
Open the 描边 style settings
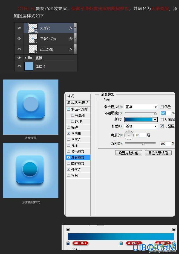[75, 127]
